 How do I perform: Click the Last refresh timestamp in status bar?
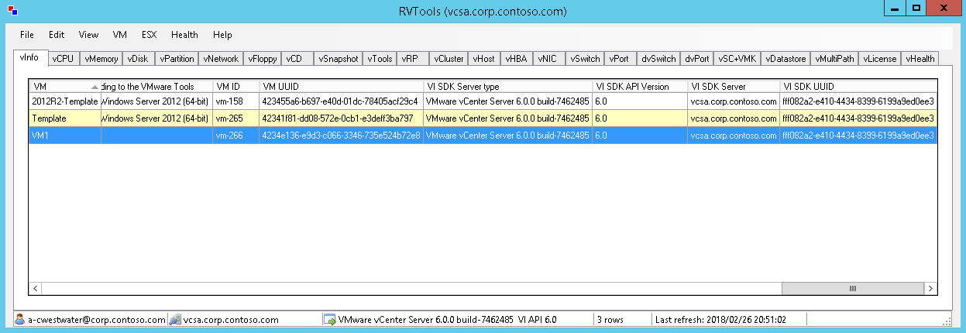point(720,319)
